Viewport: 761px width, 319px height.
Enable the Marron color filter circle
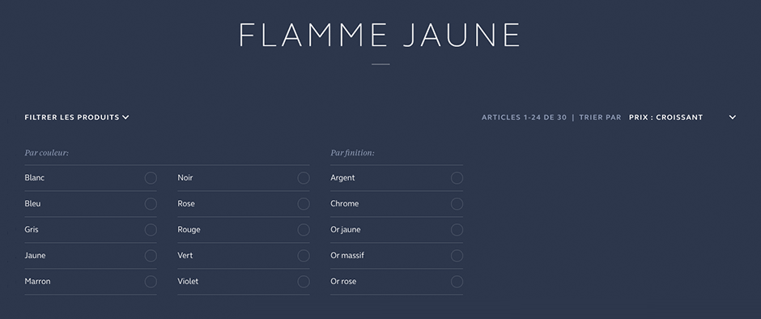[151, 282]
